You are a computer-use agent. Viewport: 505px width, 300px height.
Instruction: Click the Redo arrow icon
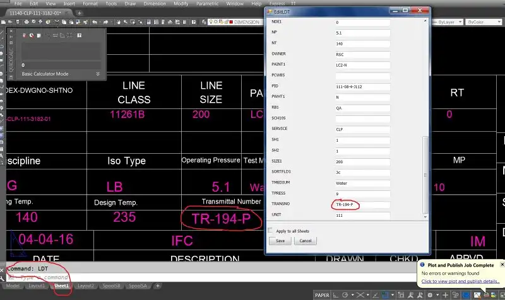coord(105,22)
